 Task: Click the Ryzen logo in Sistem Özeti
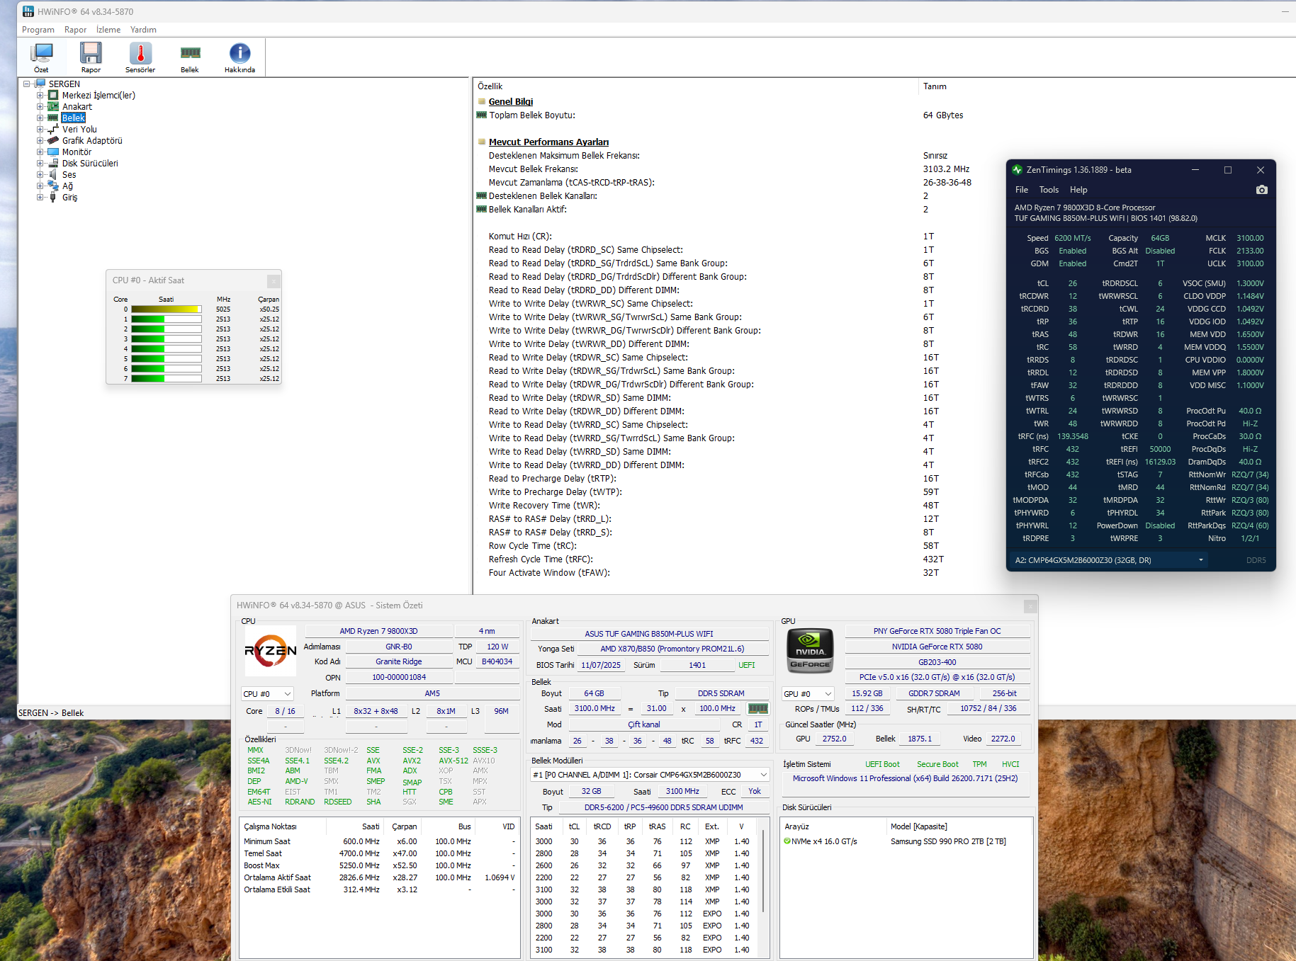click(271, 651)
